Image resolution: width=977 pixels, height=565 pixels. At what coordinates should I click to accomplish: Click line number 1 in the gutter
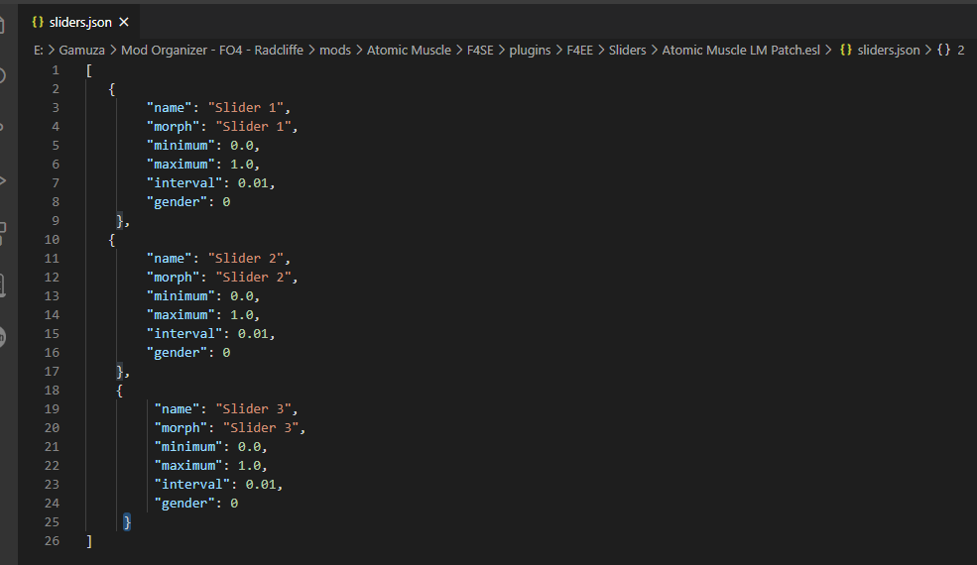(56, 70)
